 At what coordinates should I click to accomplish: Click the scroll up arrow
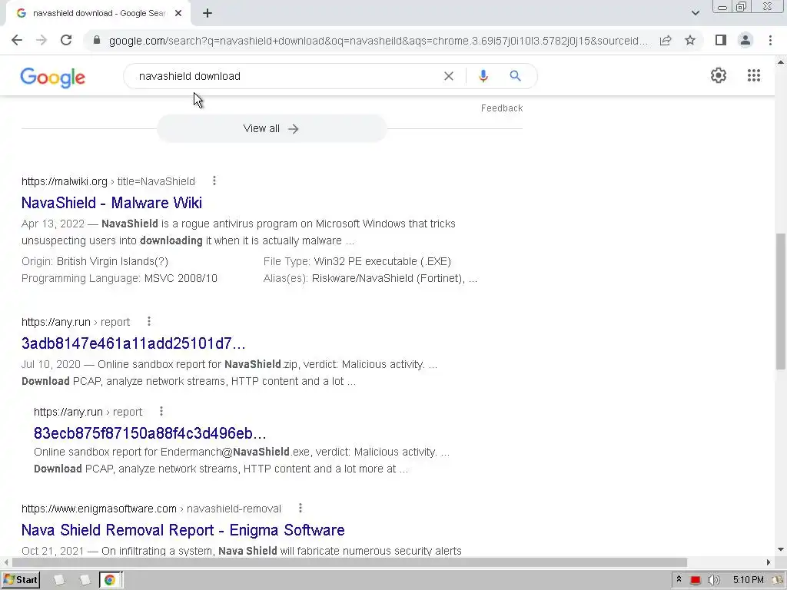[x=781, y=62]
